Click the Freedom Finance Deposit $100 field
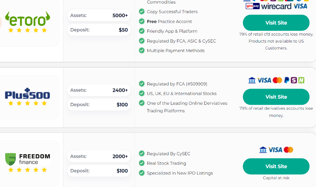316x187 pixels. pos(99,171)
